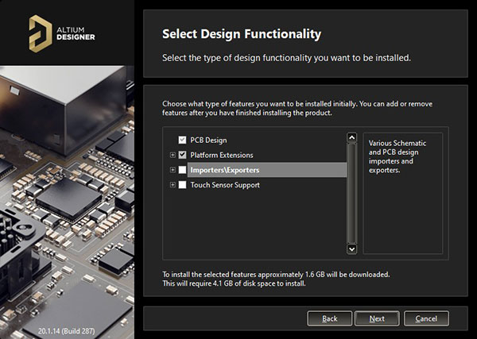Uncheck the Platform Extensions checkbox

click(x=182, y=155)
